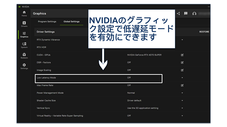The height and width of the screenshot is (127, 227).
Task: Expand the RTX Dynamic Vibrance dropdown
Action: coord(182,40)
